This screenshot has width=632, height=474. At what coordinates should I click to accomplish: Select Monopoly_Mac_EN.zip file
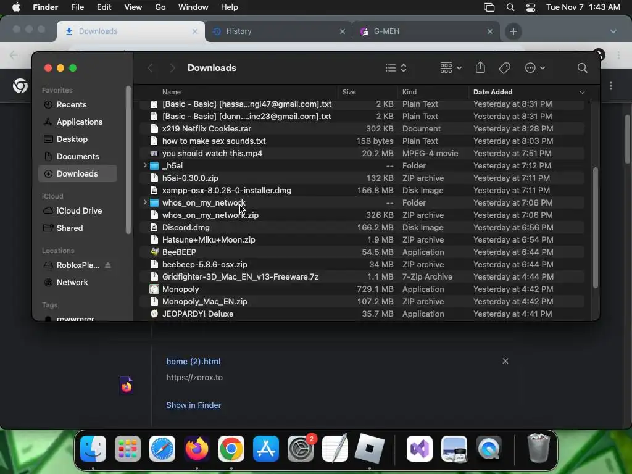pos(362,301)
